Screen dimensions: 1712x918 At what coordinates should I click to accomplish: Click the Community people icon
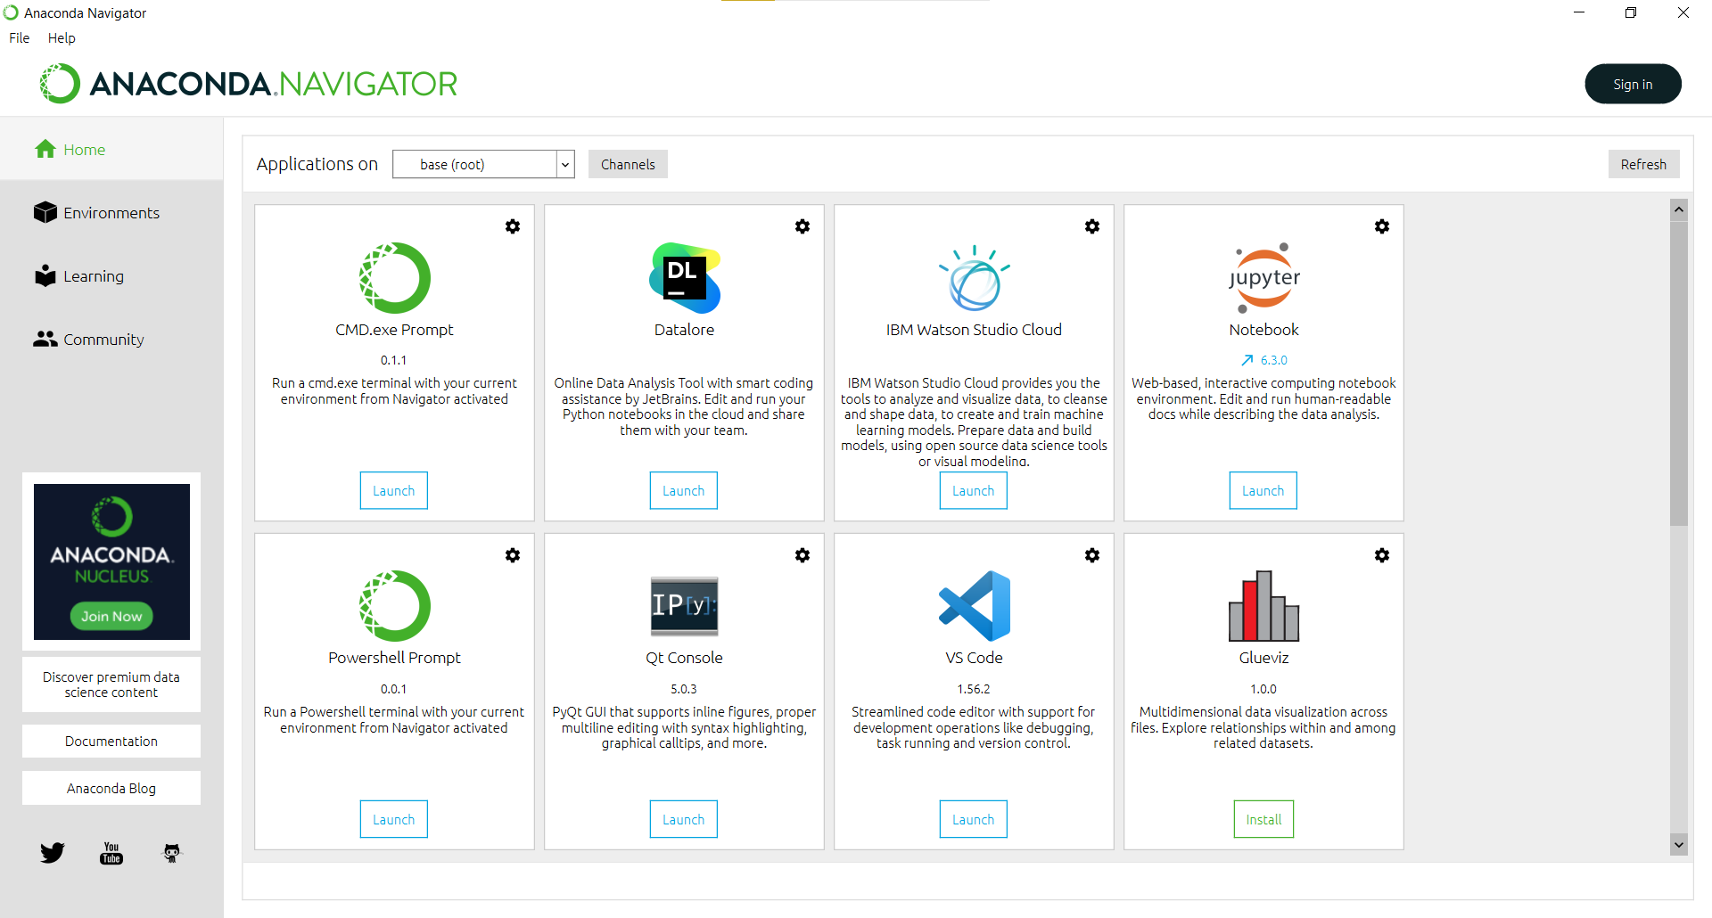[45, 339]
